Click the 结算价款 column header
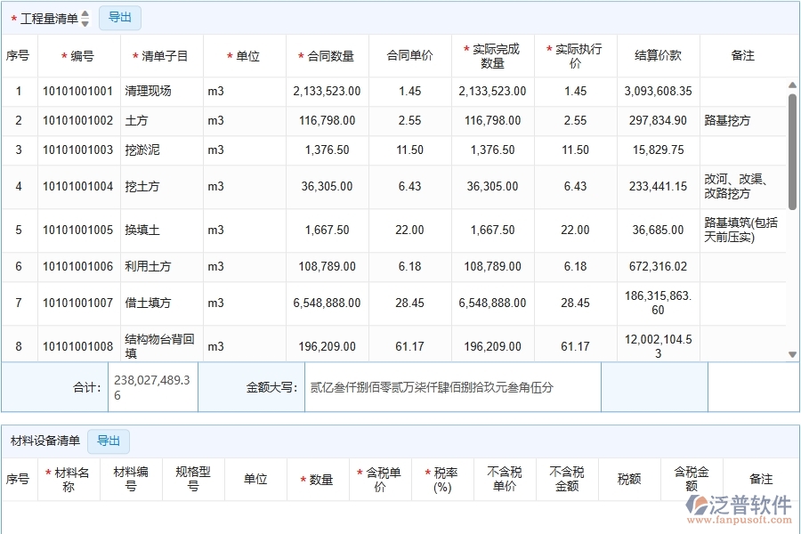801x534 pixels. tap(657, 55)
